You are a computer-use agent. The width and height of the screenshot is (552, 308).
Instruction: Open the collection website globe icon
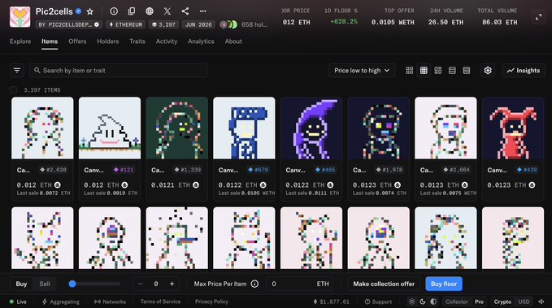tap(150, 11)
